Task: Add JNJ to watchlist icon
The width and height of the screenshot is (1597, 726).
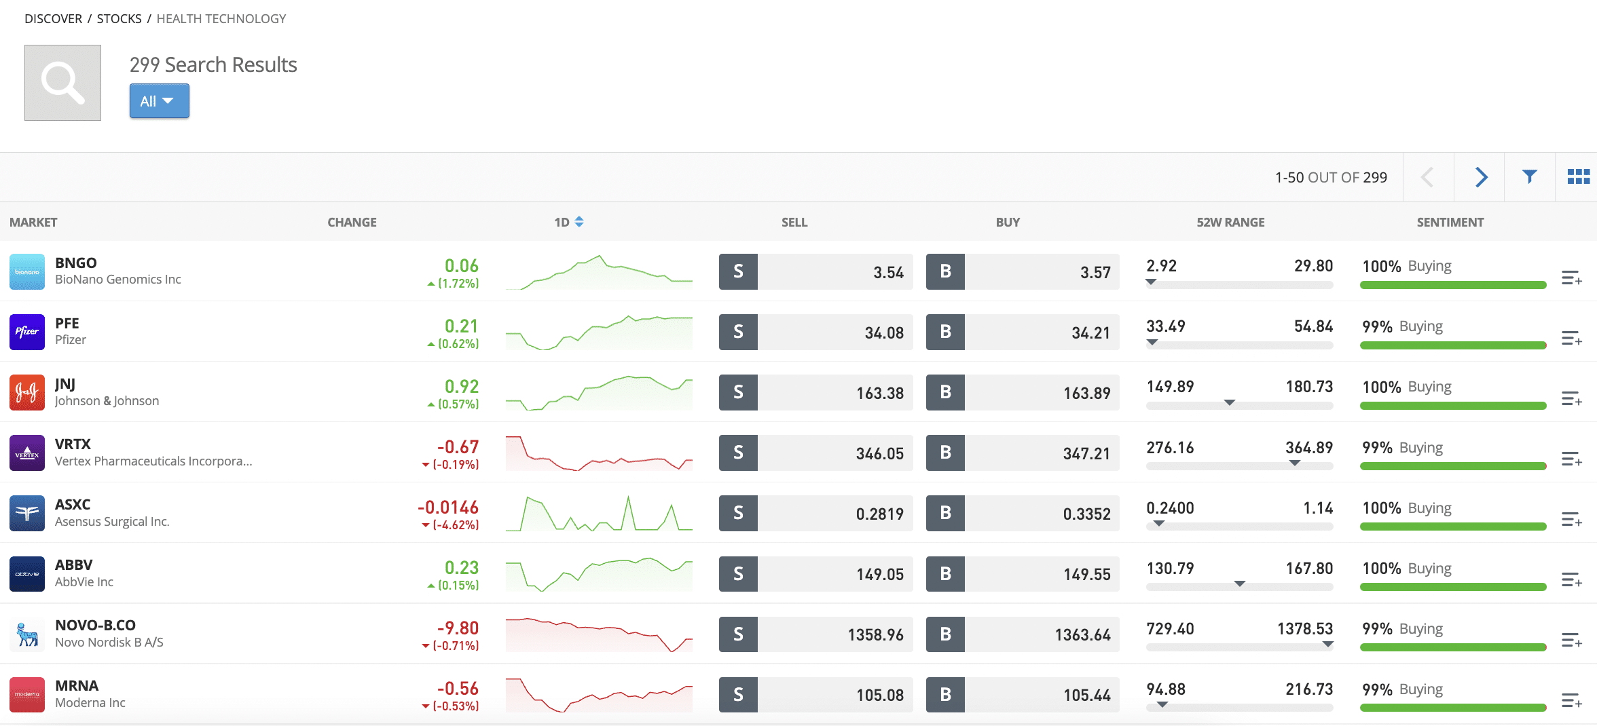Action: coord(1572,398)
